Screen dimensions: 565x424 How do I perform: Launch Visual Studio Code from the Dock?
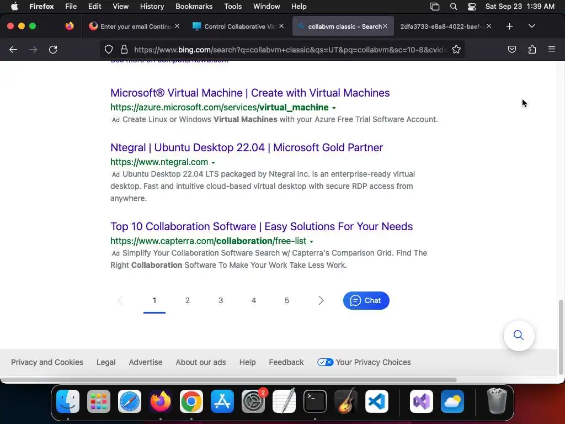click(x=377, y=401)
